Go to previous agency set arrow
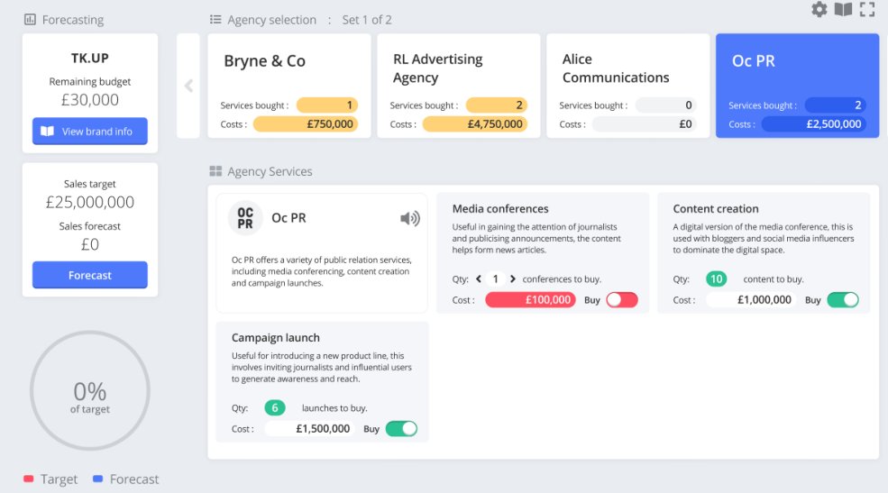Viewport: 888px width, 493px height. pyautogui.click(x=188, y=86)
